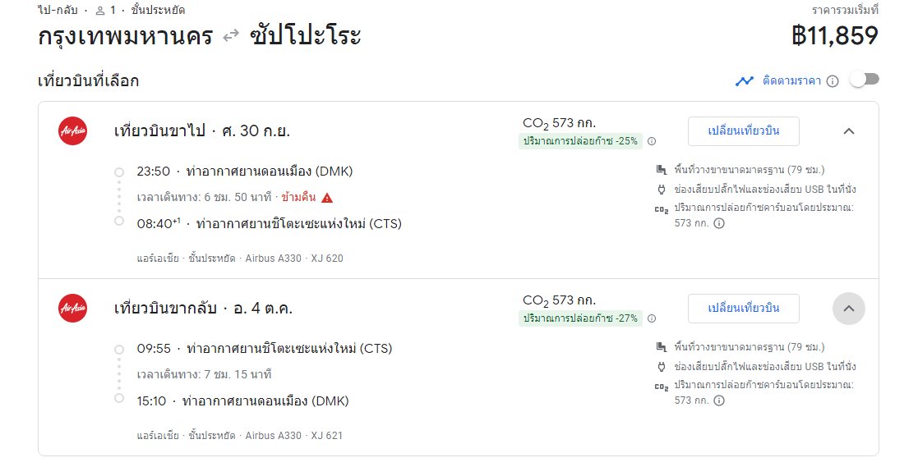Screen dimensions: 918x476
Task: Click the price tracking info icon
Action: pos(833,81)
